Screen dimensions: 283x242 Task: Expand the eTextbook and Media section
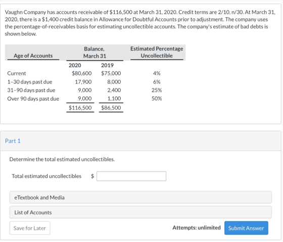pyautogui.click(x=140, y=198)
